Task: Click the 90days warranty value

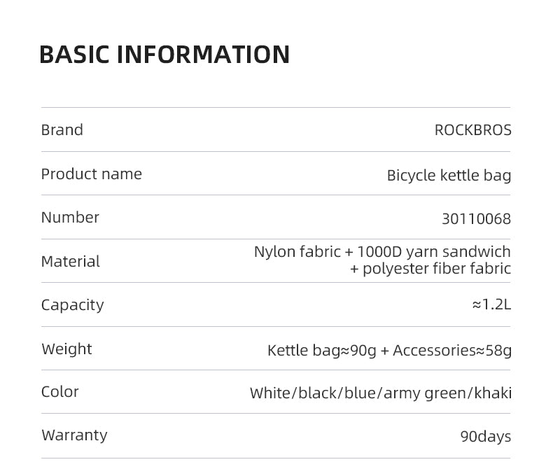Action: click(x=485, y=437)
